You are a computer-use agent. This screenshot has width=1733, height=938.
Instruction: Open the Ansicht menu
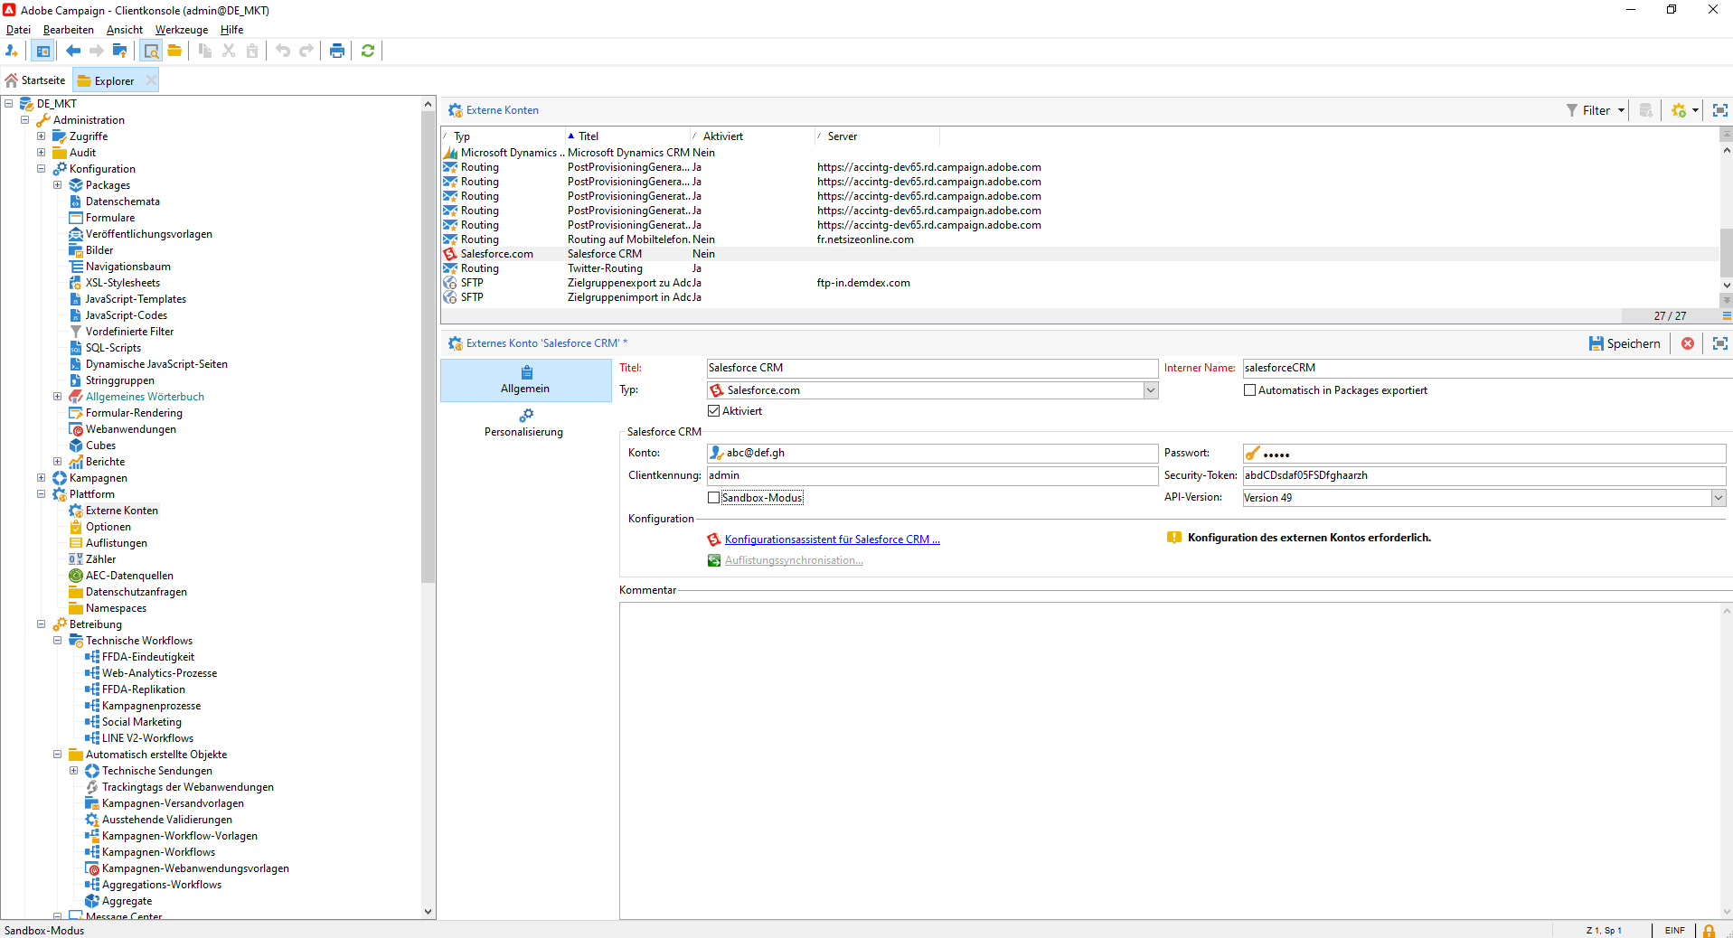125,30
